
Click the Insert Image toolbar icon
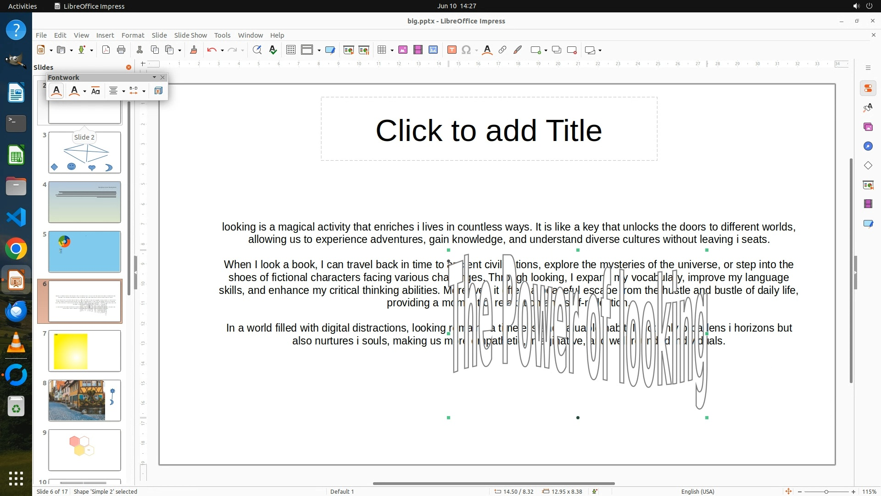pyautogui.click(x=403, y=50)
